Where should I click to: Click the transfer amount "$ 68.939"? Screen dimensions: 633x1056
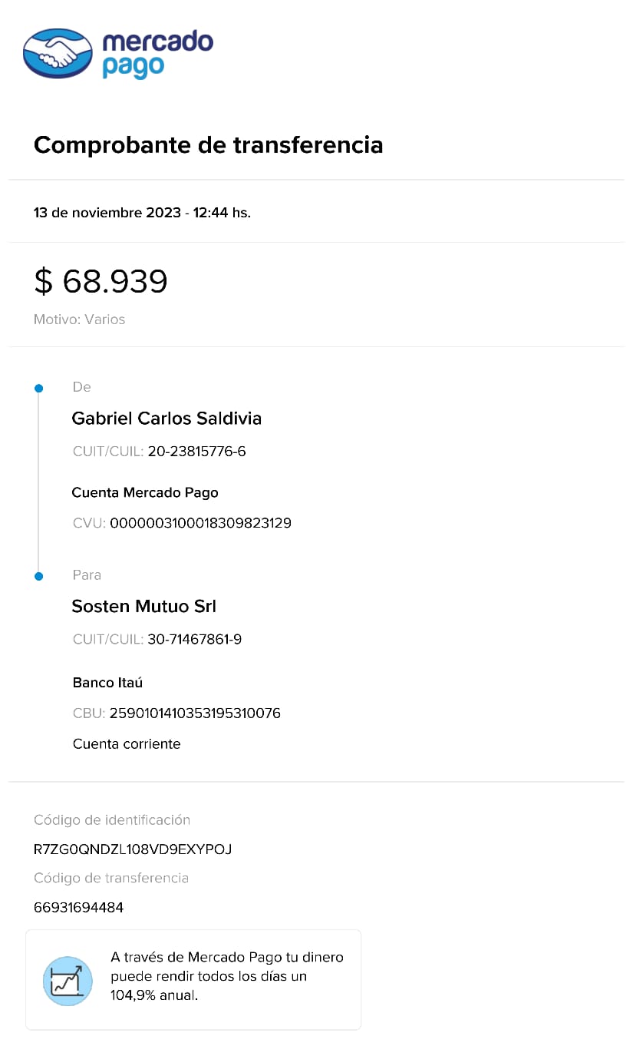(101, 281)
